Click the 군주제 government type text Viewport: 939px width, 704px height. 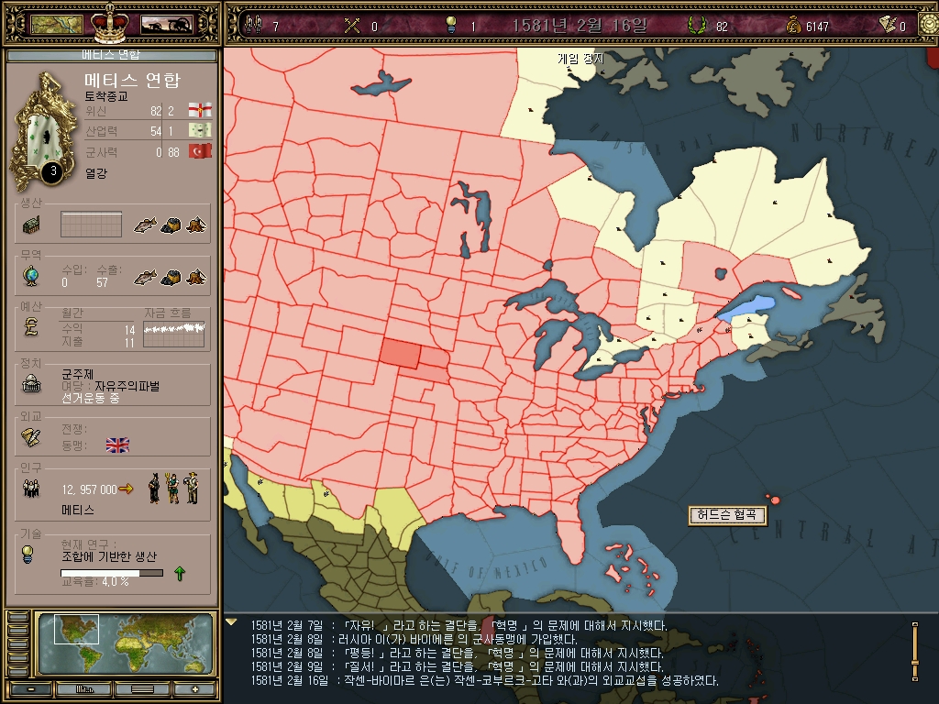click(77, 374)
